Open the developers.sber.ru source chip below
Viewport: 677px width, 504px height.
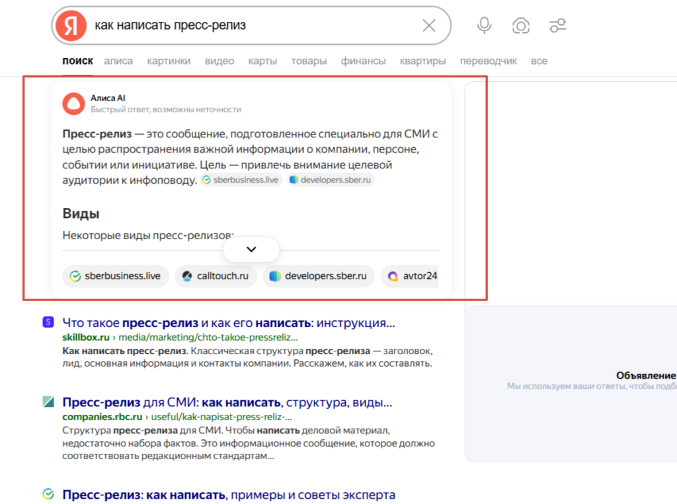click(319, 276)
